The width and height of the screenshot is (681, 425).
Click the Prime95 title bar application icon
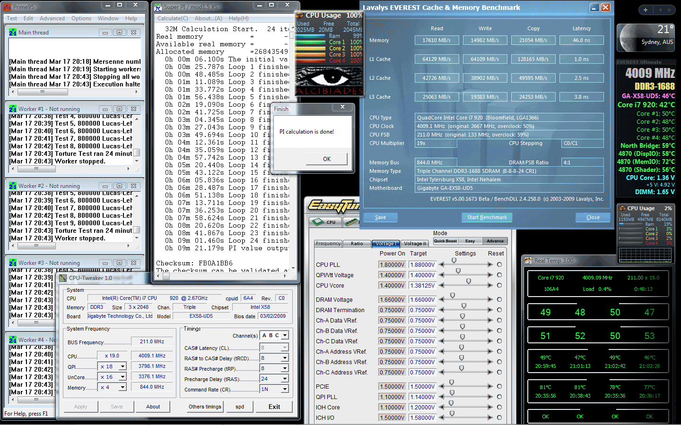(8, 7)
